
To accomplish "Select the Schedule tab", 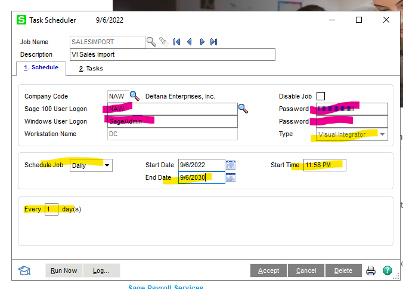I will point(41,68).
